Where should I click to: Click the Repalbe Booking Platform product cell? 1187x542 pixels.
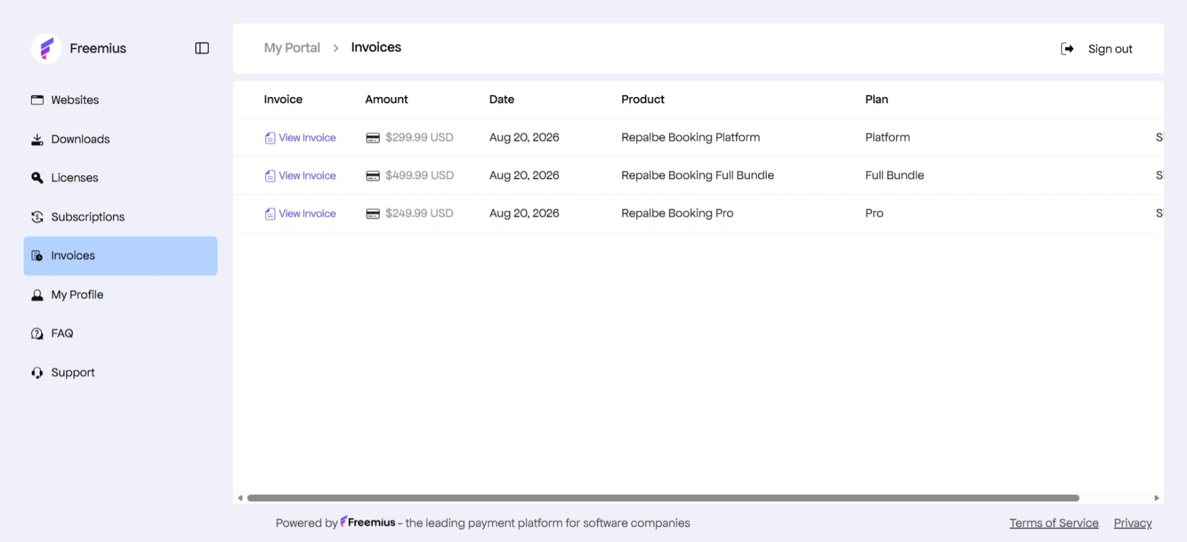point(691,137)
